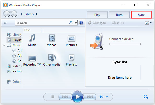Click the 'Connect a device' text
155x105 pixels.
121,39
